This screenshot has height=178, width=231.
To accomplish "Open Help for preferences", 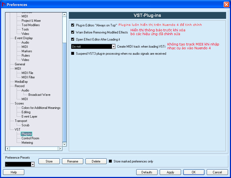I will coord(14,172).
